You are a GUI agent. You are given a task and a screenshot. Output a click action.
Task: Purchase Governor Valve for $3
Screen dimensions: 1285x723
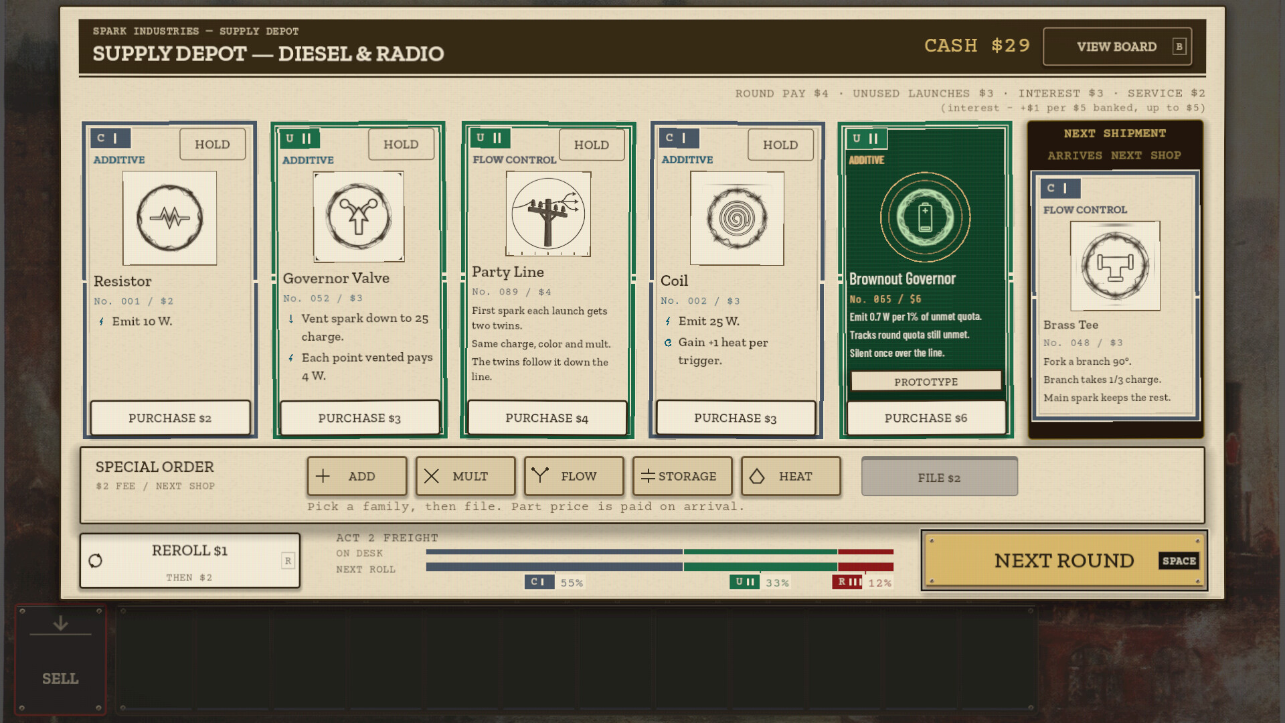(359, 418)
